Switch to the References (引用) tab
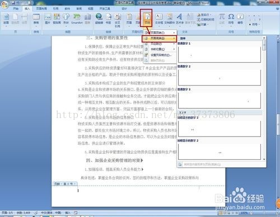Viewport: 280px width, 217px height. point(55,8)
